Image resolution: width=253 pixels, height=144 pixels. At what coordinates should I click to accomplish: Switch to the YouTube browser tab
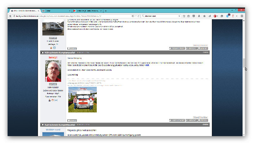pos(87,11)
